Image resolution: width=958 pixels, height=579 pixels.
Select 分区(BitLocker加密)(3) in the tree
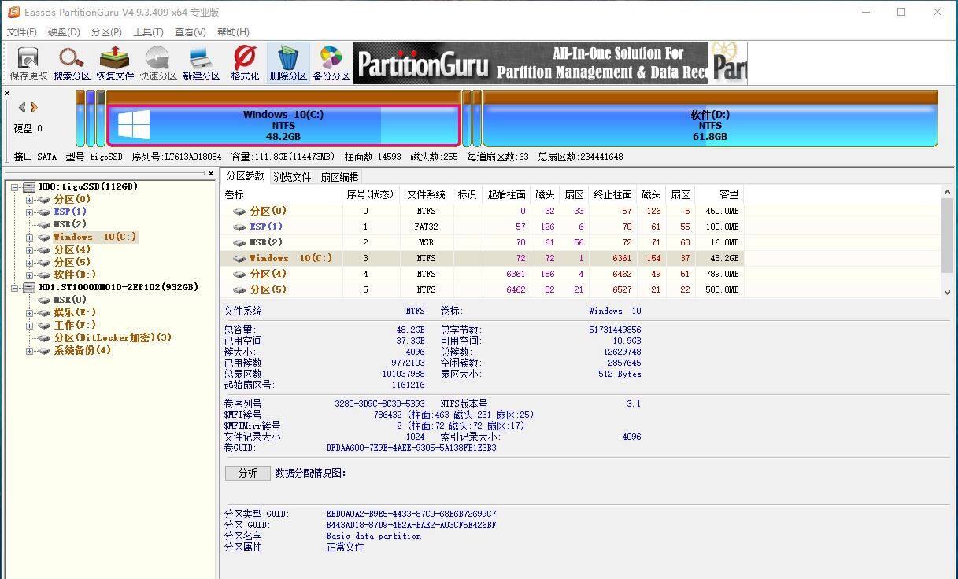[113, 337]
